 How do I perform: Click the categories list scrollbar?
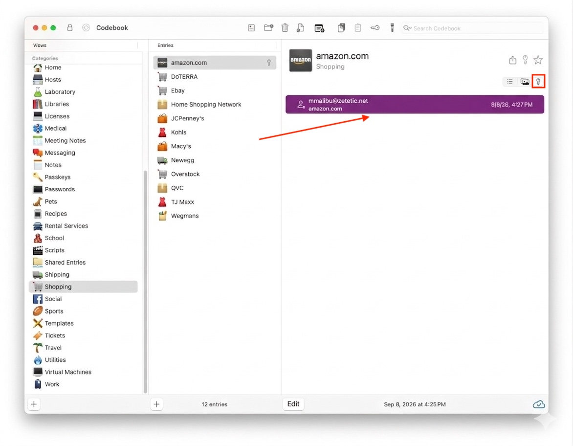[x=145, y=282]
